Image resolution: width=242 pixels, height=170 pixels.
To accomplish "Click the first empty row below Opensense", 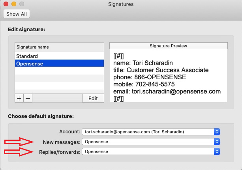I will (x=59, y=71).
